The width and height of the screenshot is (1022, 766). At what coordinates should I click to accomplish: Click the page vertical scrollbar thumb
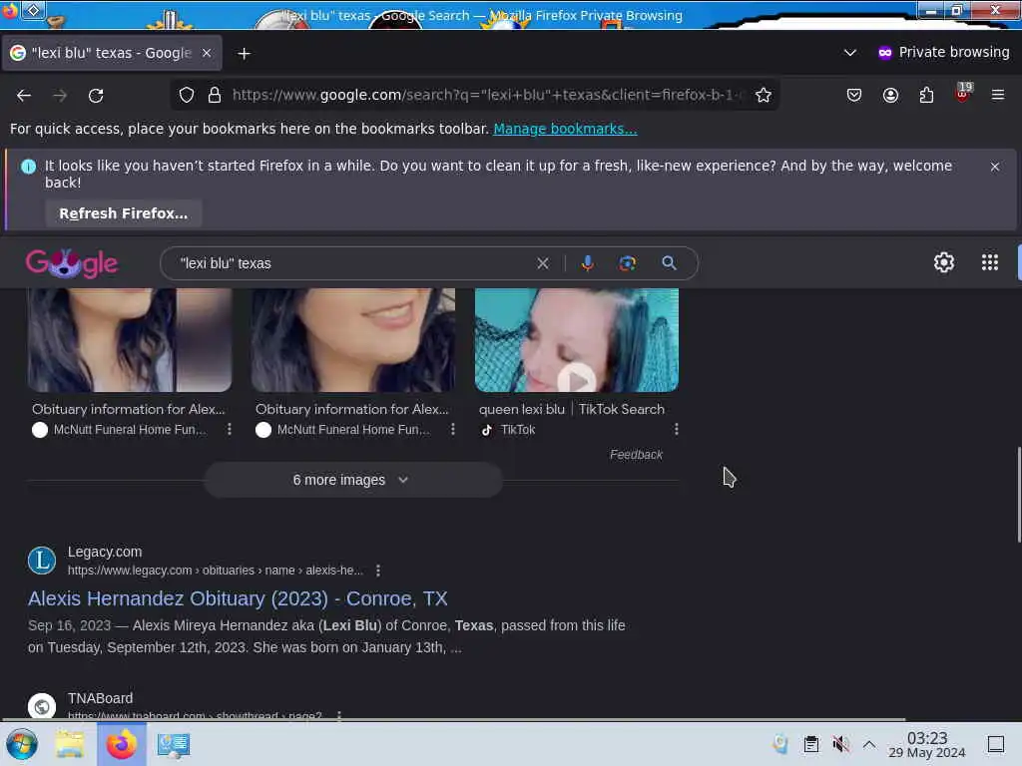pyautogui.click(x=1019, y=495)
